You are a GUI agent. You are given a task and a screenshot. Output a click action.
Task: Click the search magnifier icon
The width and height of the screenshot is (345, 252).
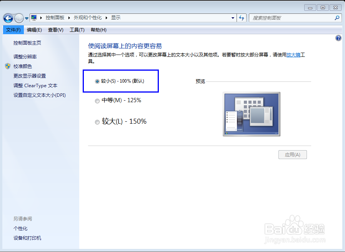pos(337,18)
